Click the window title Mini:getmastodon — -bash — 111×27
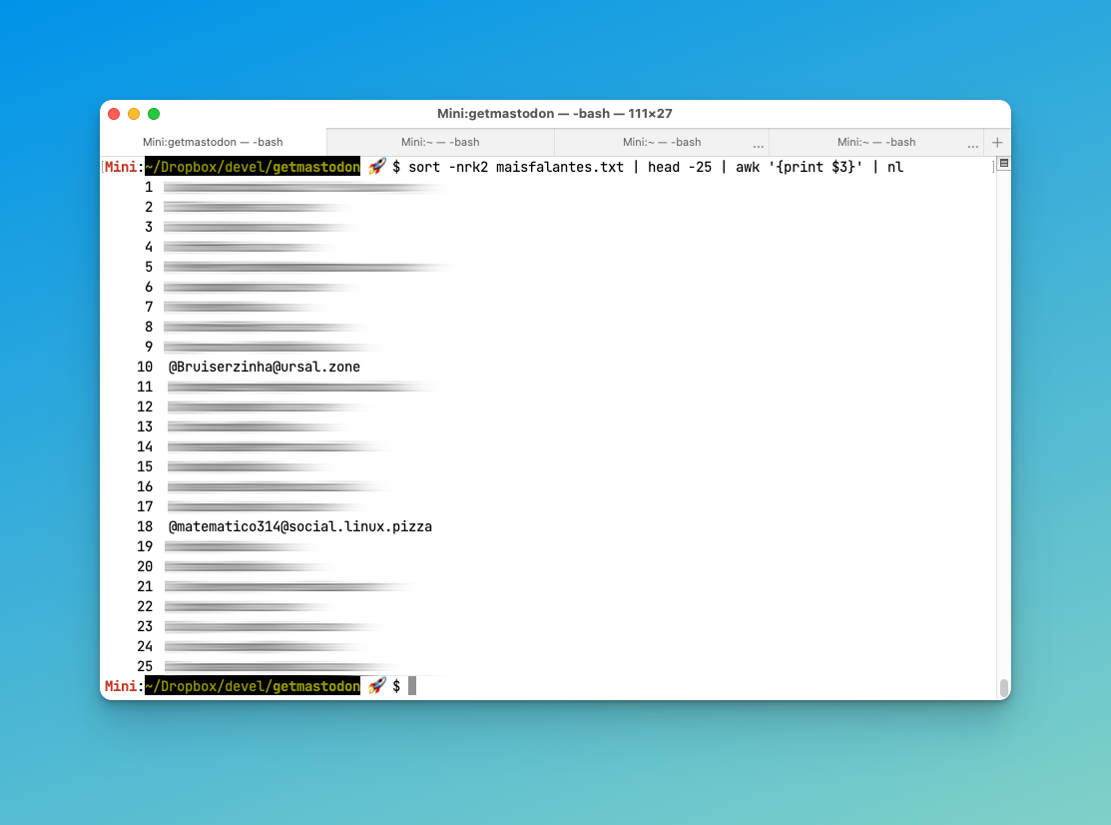Image resolution: width=1111 pixels, height=825 pixels. click(x=555, y=114)
